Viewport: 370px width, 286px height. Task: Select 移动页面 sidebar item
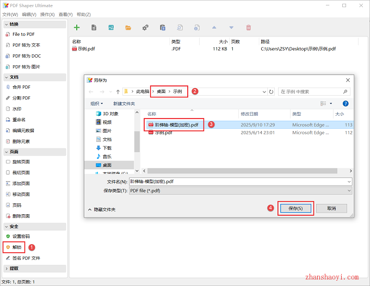21,194
